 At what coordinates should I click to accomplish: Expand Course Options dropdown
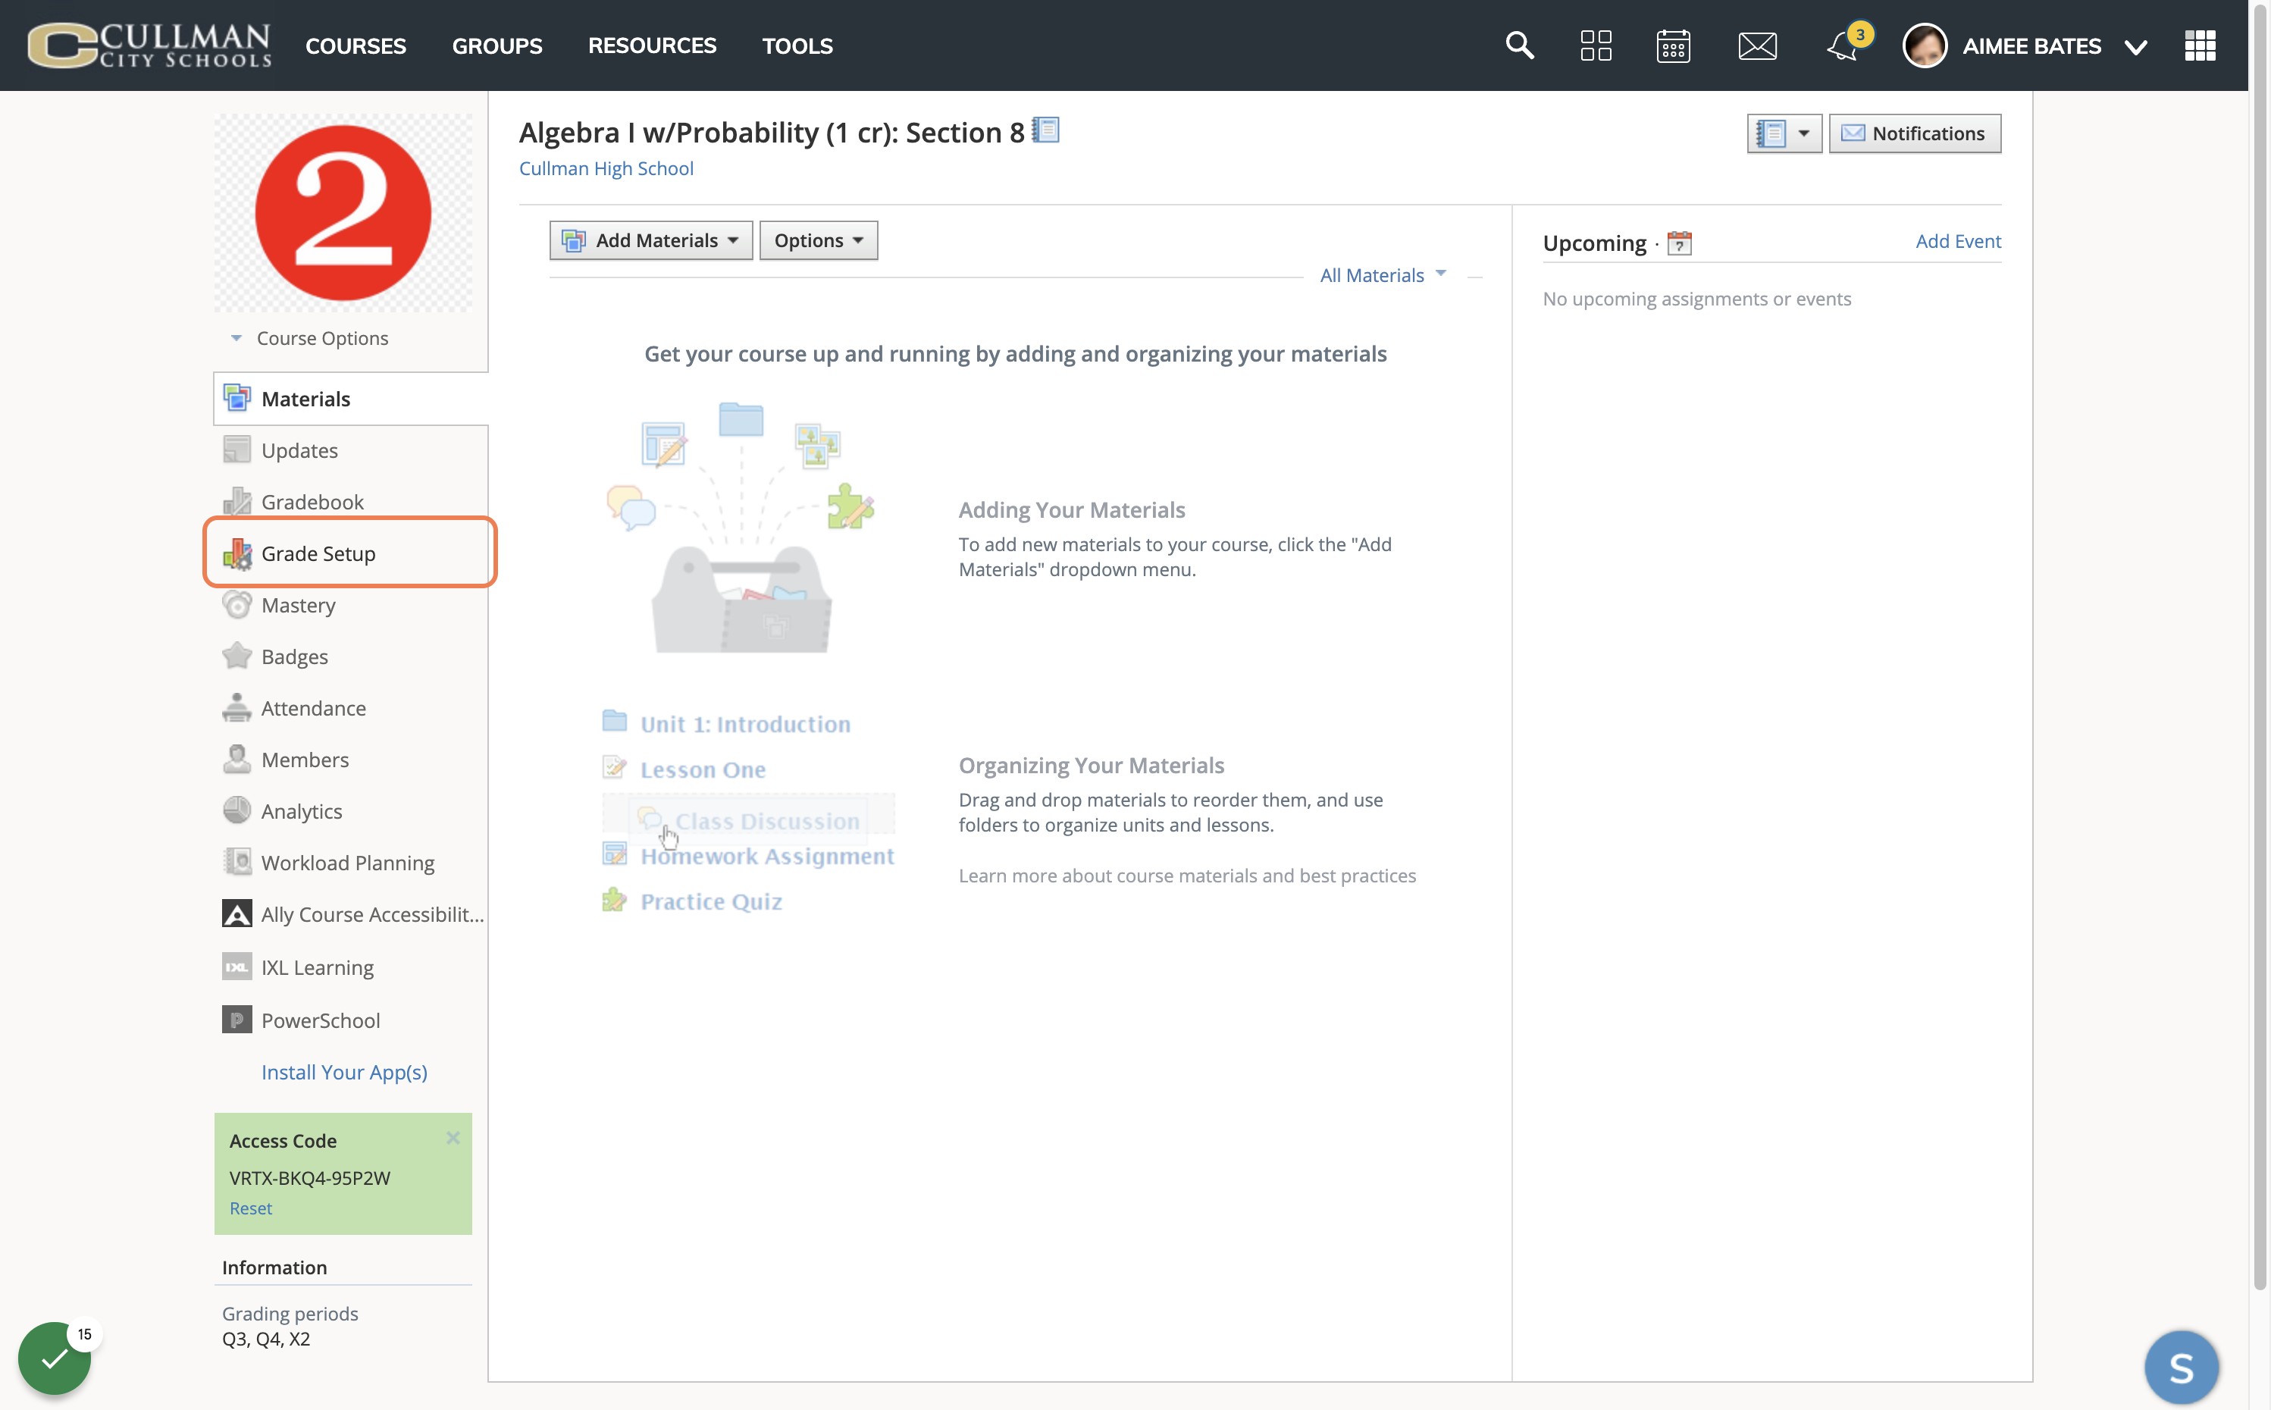[309, 339]
